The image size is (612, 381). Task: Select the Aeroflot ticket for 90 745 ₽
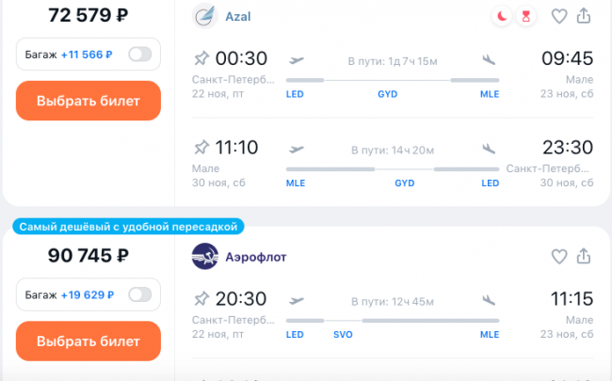point(89,341)
